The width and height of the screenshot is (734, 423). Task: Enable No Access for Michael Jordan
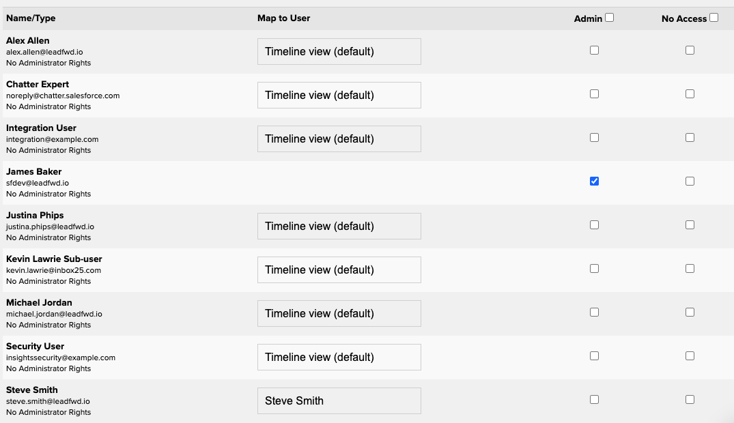click(690, 312)
